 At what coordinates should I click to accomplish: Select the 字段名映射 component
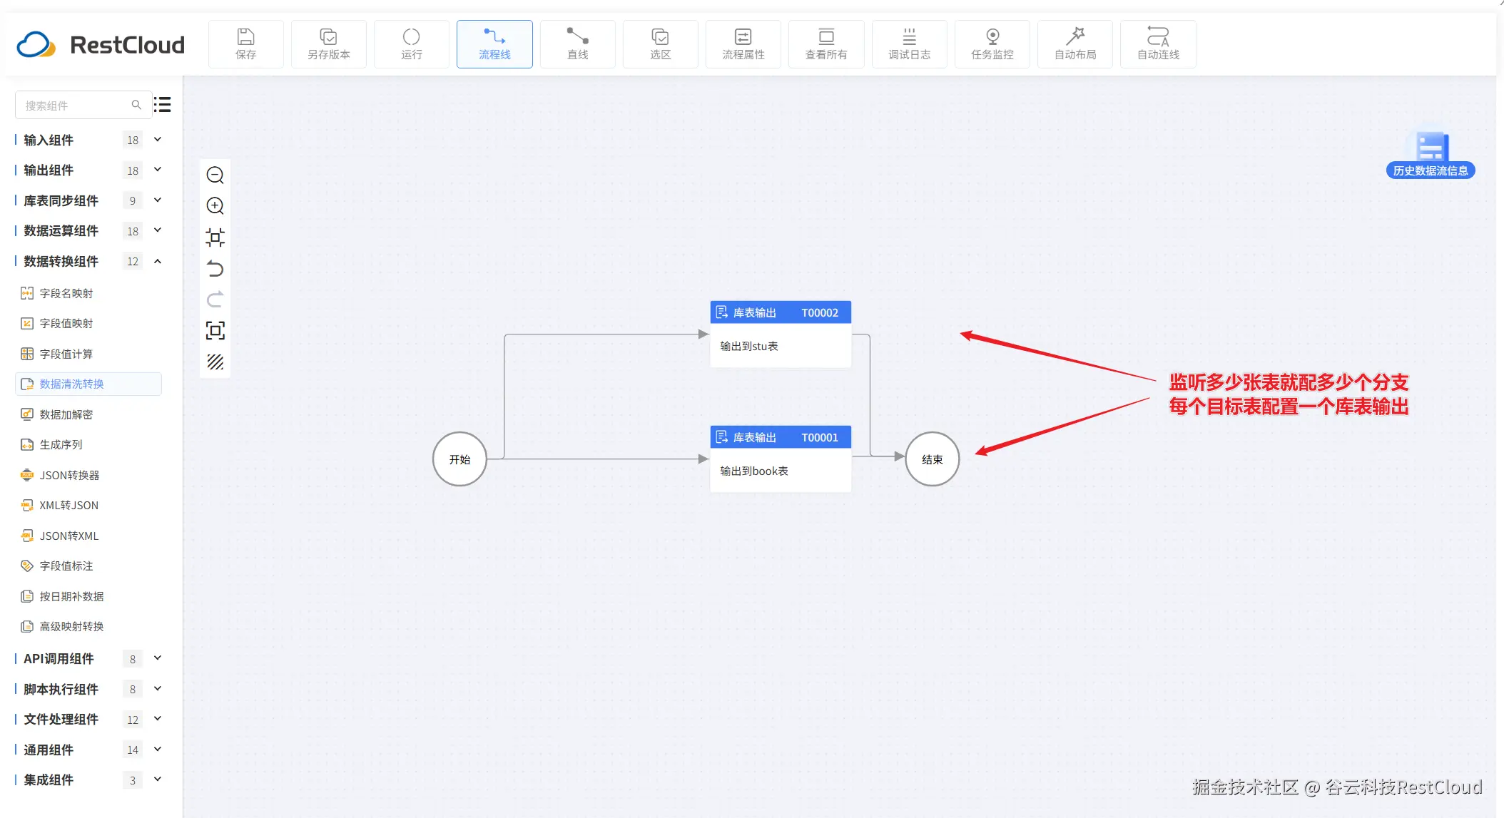point(88,293)
